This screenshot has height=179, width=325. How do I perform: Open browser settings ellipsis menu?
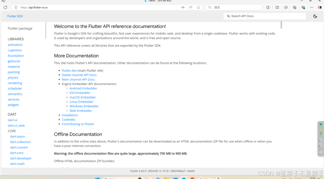coord(312,7)
